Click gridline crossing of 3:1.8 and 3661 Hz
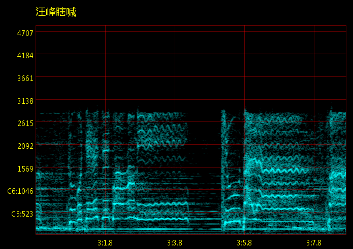Viewport: 353px width, 249px height. (x=105, y=77)
